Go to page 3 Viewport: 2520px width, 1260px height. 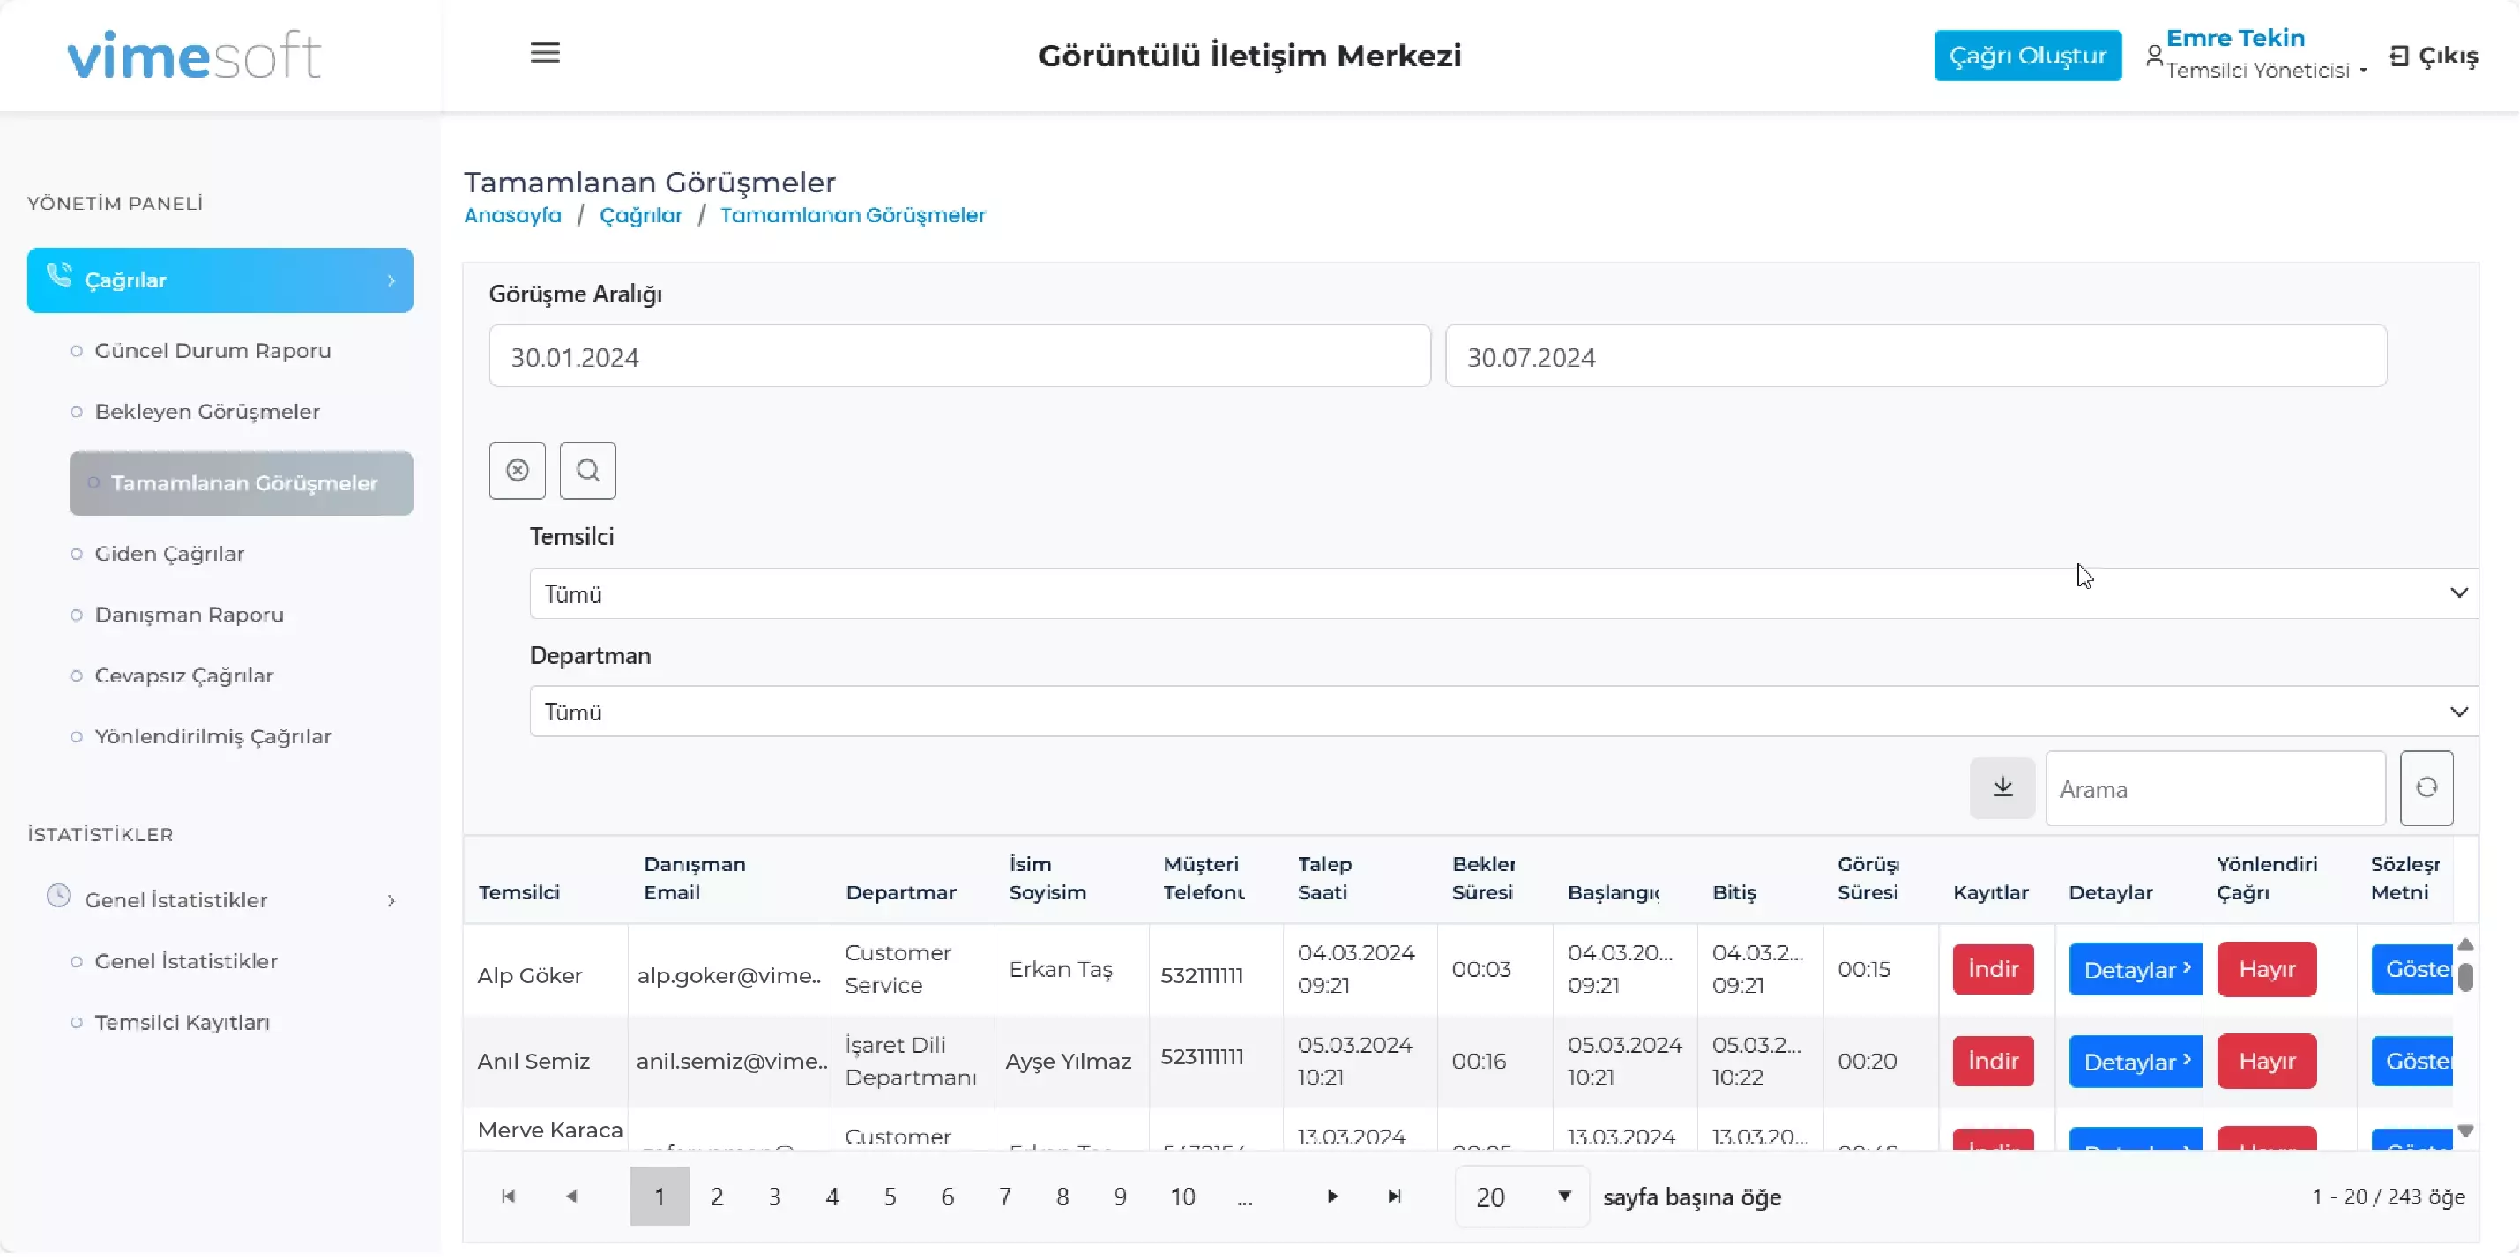[x=775, y=1197]
